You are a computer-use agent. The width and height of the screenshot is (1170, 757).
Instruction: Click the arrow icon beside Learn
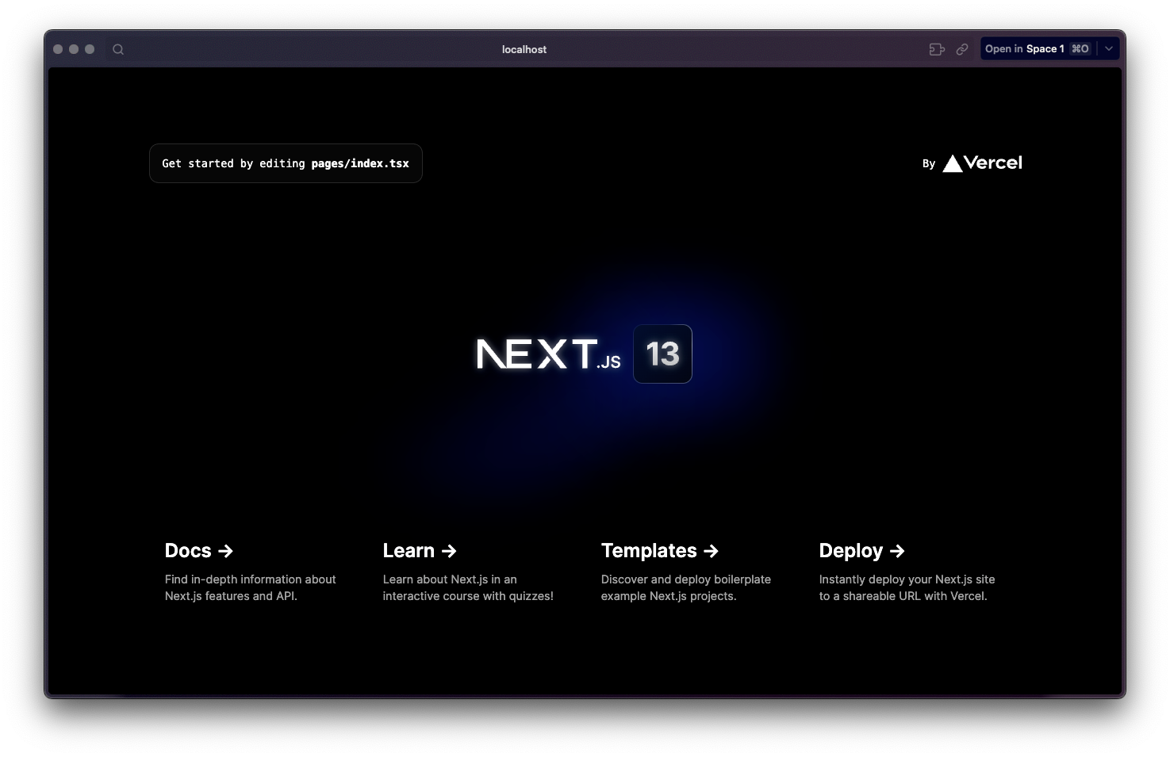point(448,550)
